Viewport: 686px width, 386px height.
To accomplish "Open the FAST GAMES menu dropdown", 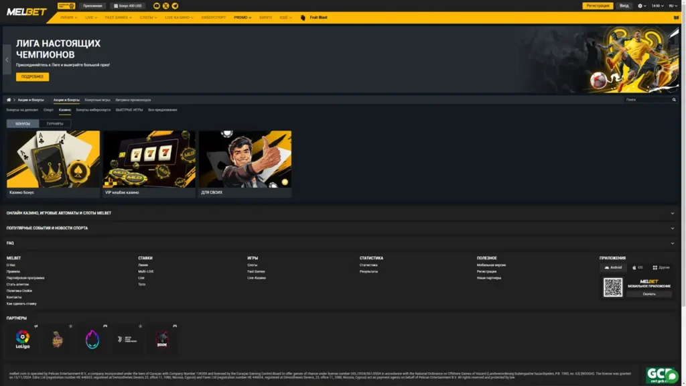I will (x=118, y=17).
